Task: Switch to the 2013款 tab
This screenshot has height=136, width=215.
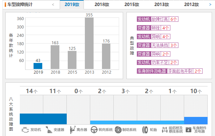Action: (161, 5)
